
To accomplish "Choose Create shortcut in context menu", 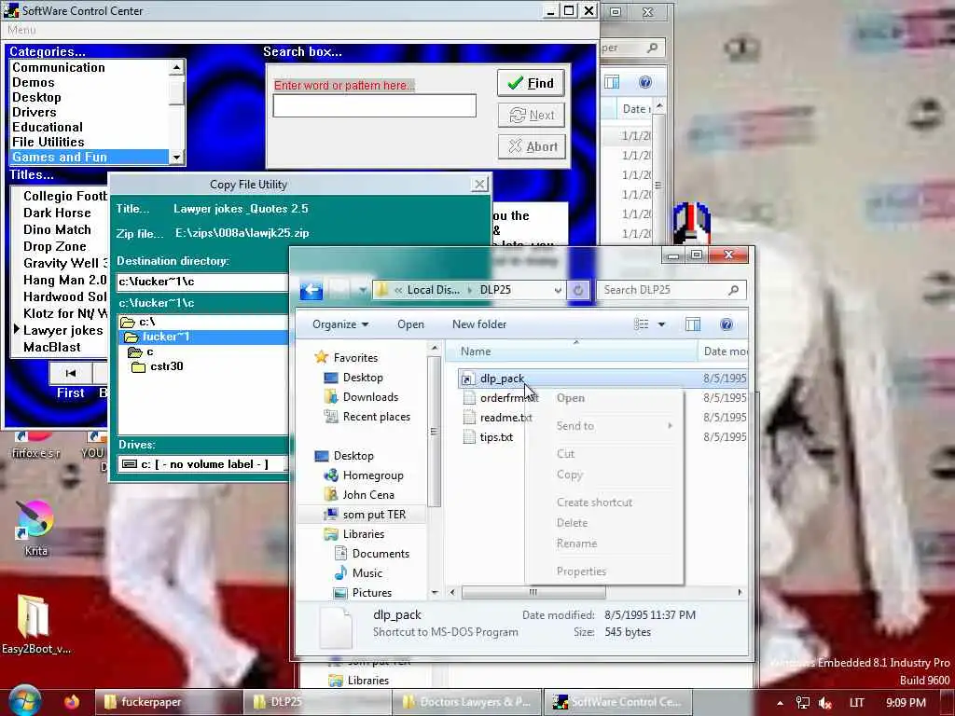I will (x=594, y=503).
